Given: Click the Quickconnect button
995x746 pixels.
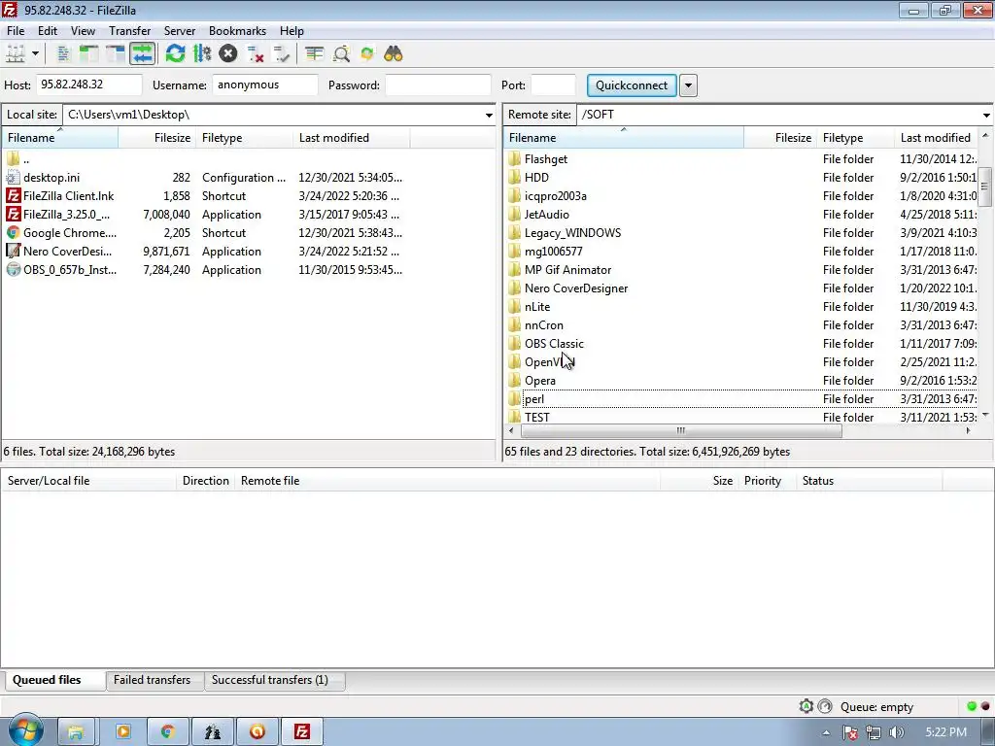Looking at the screenshot, I should pyautogui.click(x=632, y=85).
